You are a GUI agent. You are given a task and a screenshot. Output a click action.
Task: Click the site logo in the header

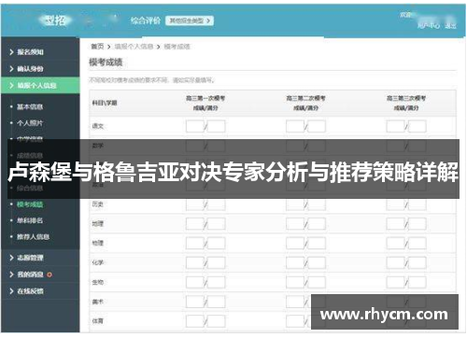click(x=55, y=21)
